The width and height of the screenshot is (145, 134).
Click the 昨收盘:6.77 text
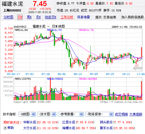65,3
